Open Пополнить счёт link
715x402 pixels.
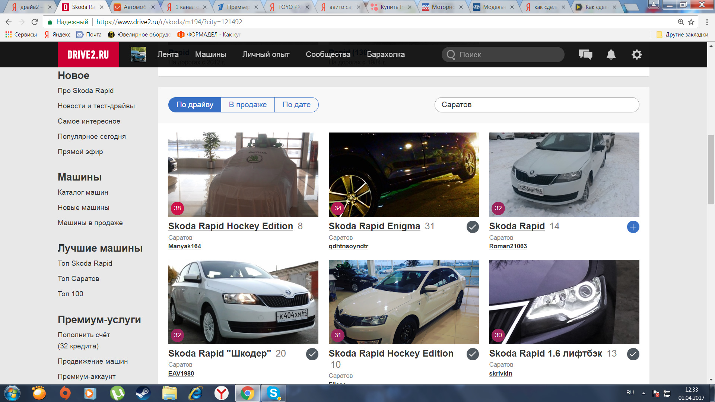84,335
